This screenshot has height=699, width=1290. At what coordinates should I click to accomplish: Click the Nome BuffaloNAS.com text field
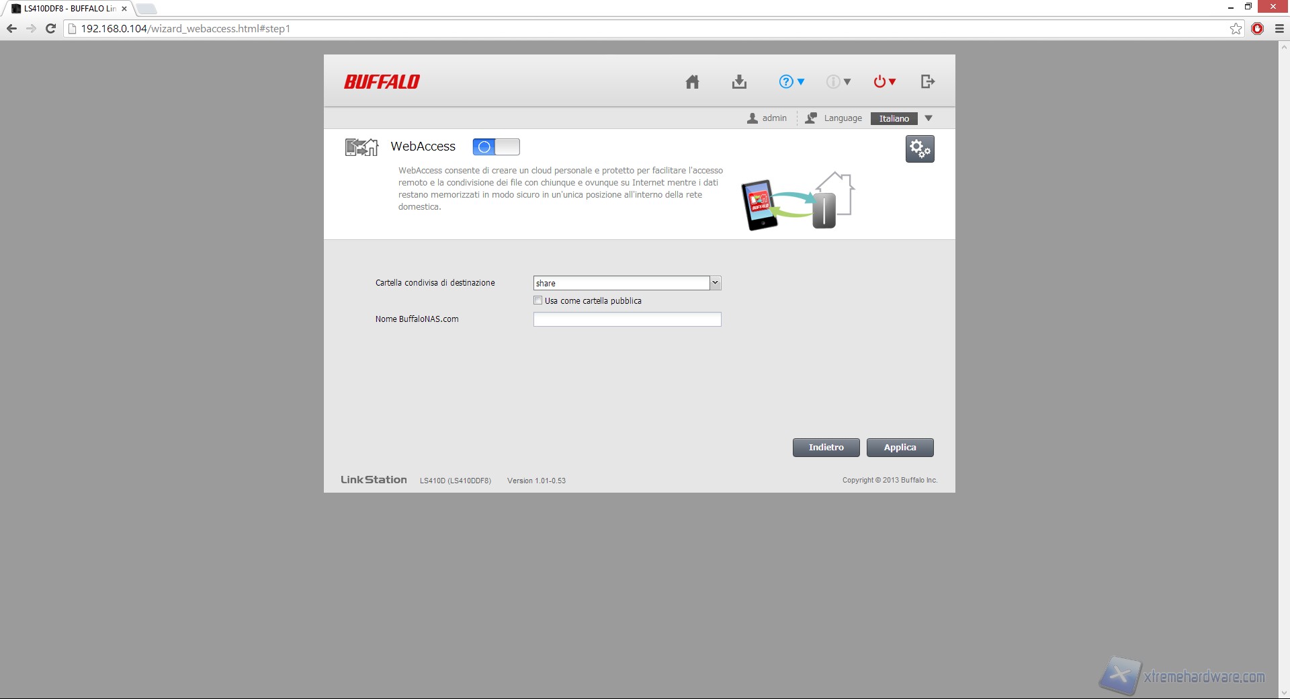click(x=627, y=319)
